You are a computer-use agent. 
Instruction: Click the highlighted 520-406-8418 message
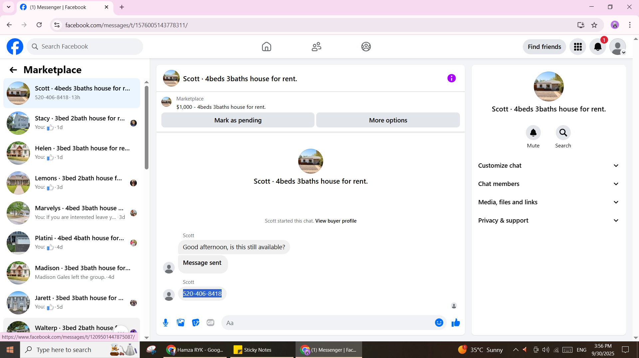[x=202, y=294]
